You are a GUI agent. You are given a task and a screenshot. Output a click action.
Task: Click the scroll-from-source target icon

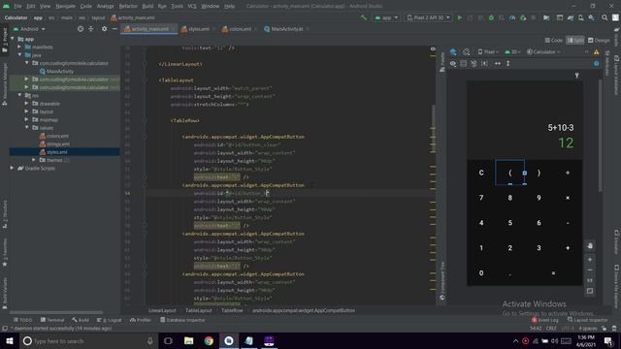pos(81,29)
